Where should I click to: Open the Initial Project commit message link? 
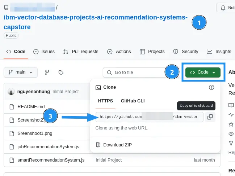[66, 92]
